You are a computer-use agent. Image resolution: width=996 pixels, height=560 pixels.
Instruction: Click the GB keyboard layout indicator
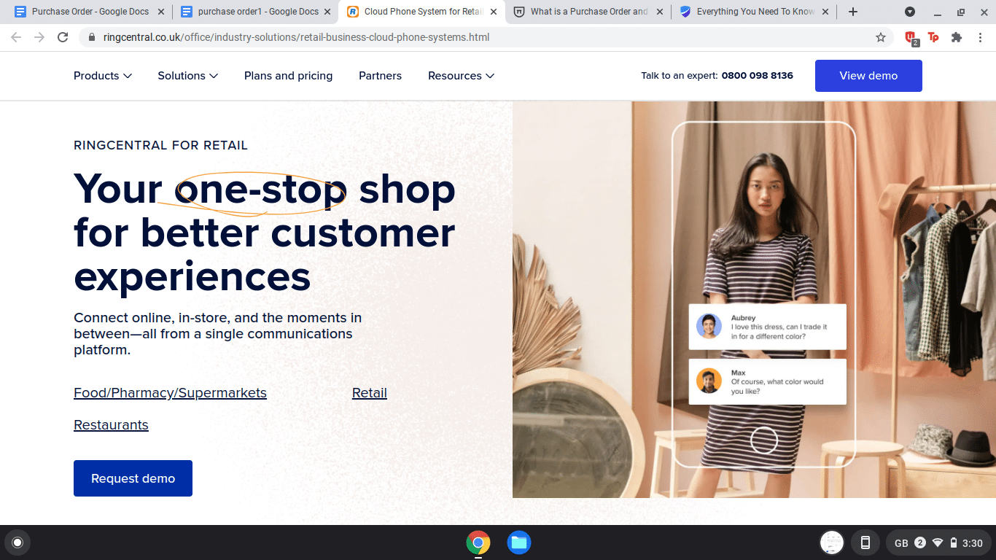[x=901, y=543]
